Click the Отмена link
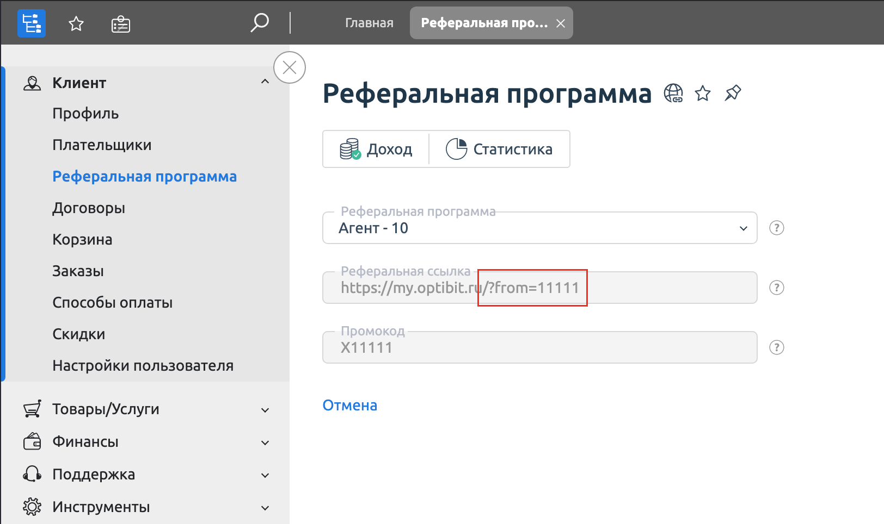 click(x=350, y=406)
